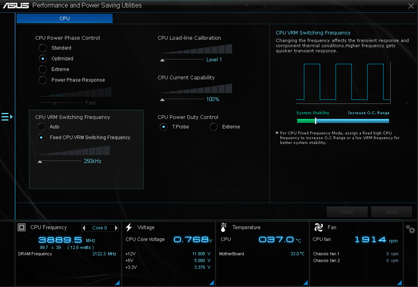
Task: Click the CPU VRM Switching Frequency help heading
Action: tap(313, 33)
